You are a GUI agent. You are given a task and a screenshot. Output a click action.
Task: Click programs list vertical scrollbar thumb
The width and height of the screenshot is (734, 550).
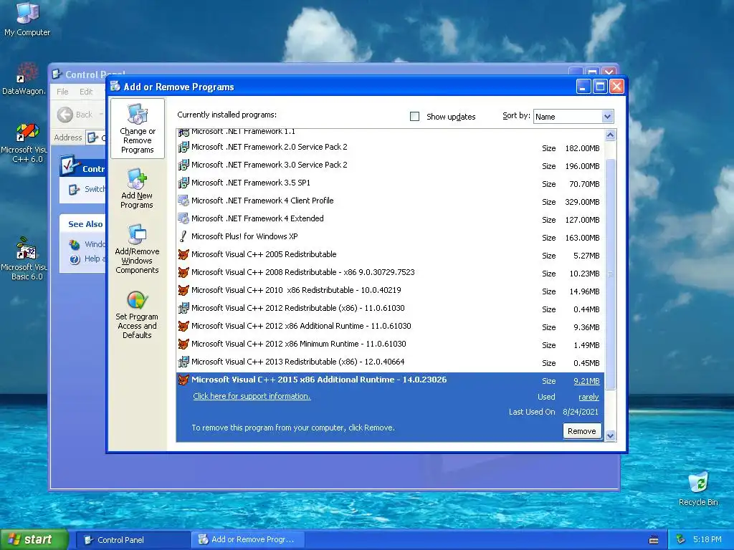pyautogui.click(x=610, y=274)
